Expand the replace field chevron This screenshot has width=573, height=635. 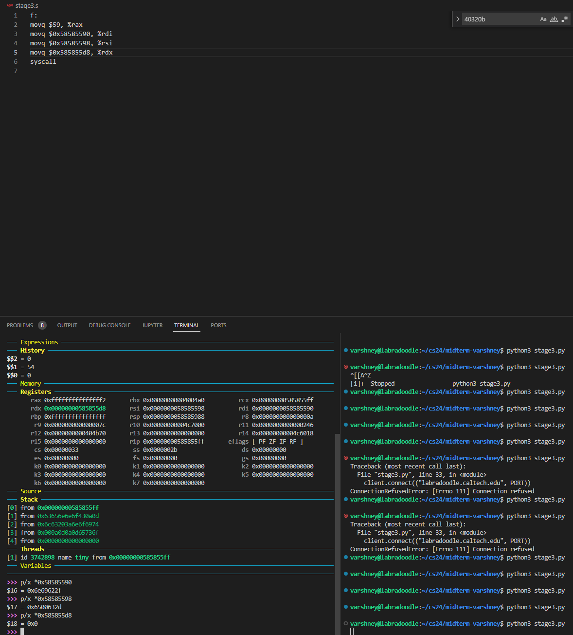458,19
